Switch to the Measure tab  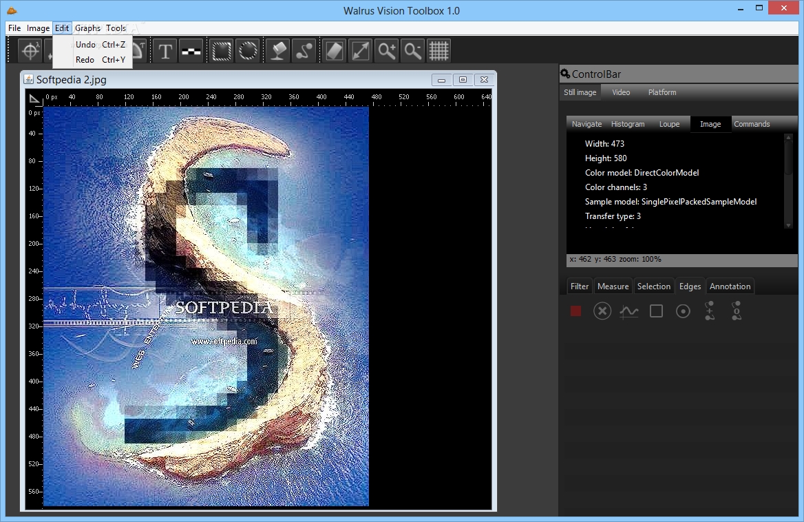tap(613, 286)
